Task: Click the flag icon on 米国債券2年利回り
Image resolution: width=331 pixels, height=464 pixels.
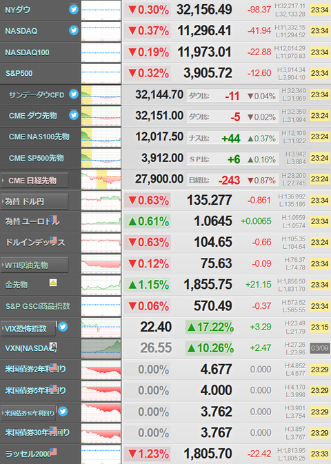Action: click(53, 367)
